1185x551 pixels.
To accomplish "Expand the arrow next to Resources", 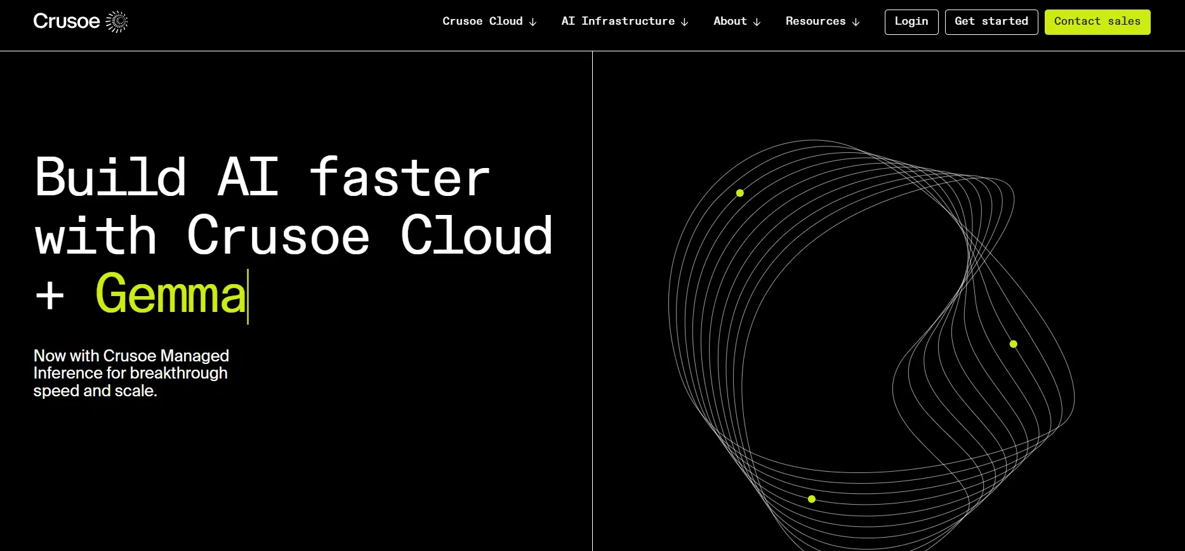I will click(856, 22).
